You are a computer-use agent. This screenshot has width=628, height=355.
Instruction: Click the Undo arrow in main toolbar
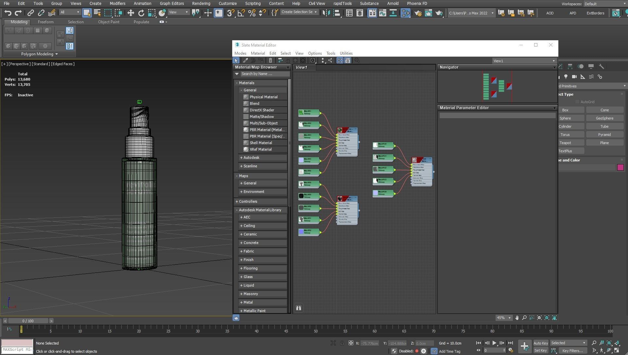coord(8,13)
